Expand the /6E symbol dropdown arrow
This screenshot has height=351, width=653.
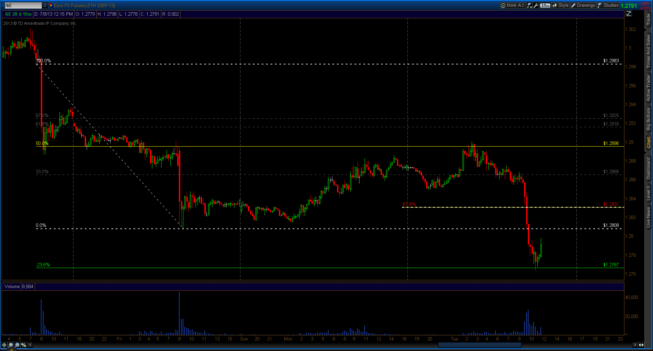[x=45, y=5]
